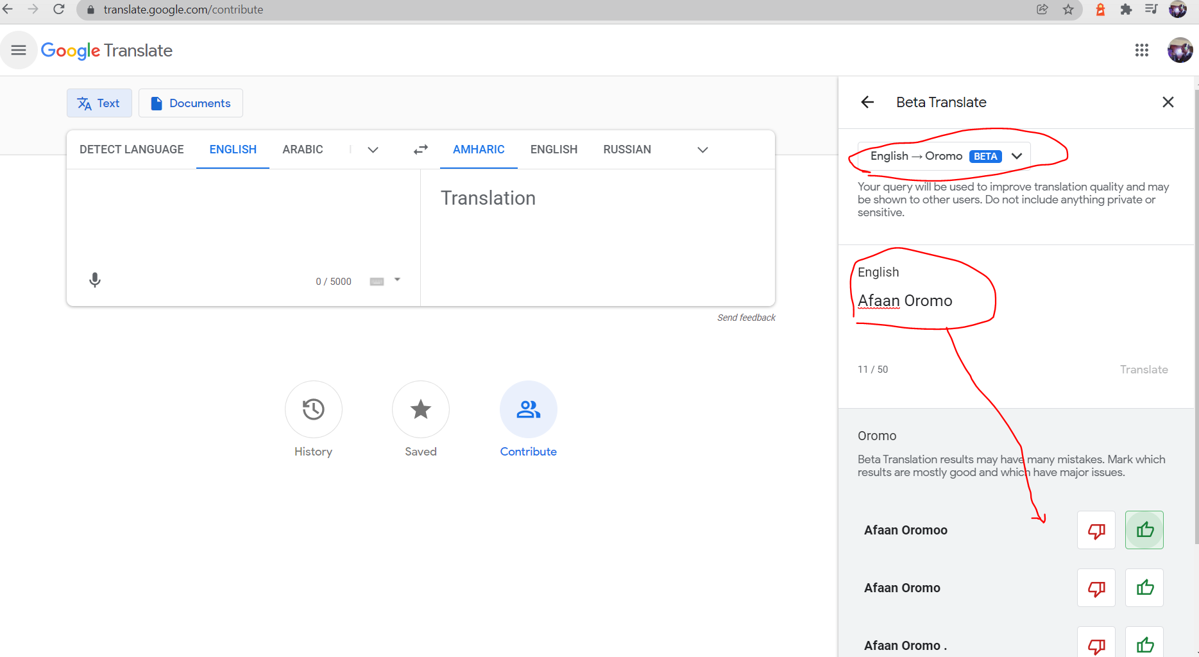This screenshot has width=1199, height=657.
Task: Expand the target language list chevron
Action: [702, 149]
